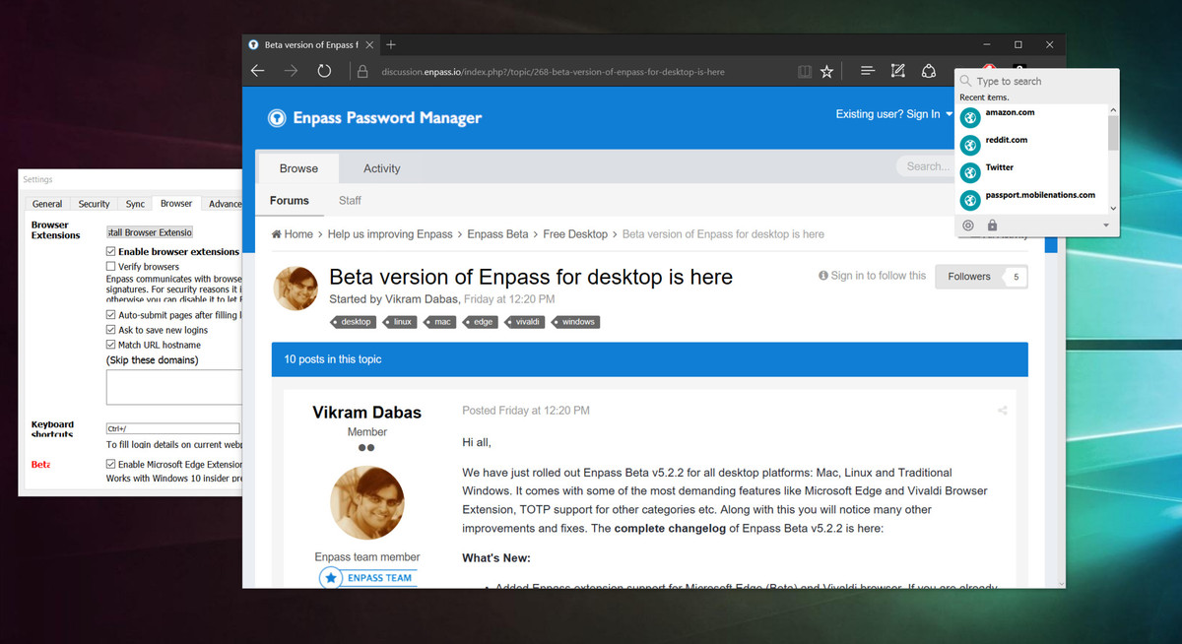Go back using the browser back arrow
This screenshot has height=644, width=1182.
coord(257,71)
